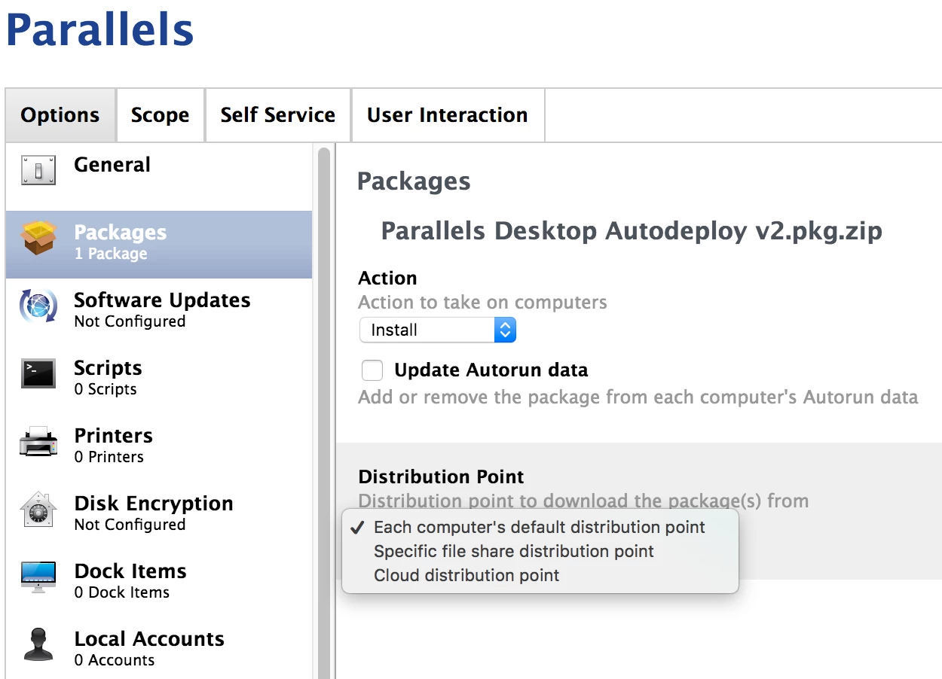
Task: Click the Packages section heading
Action: (414, 181)
